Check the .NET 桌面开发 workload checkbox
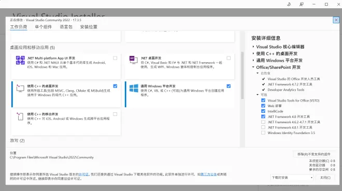The image size is (342, 191). point(229,58)
